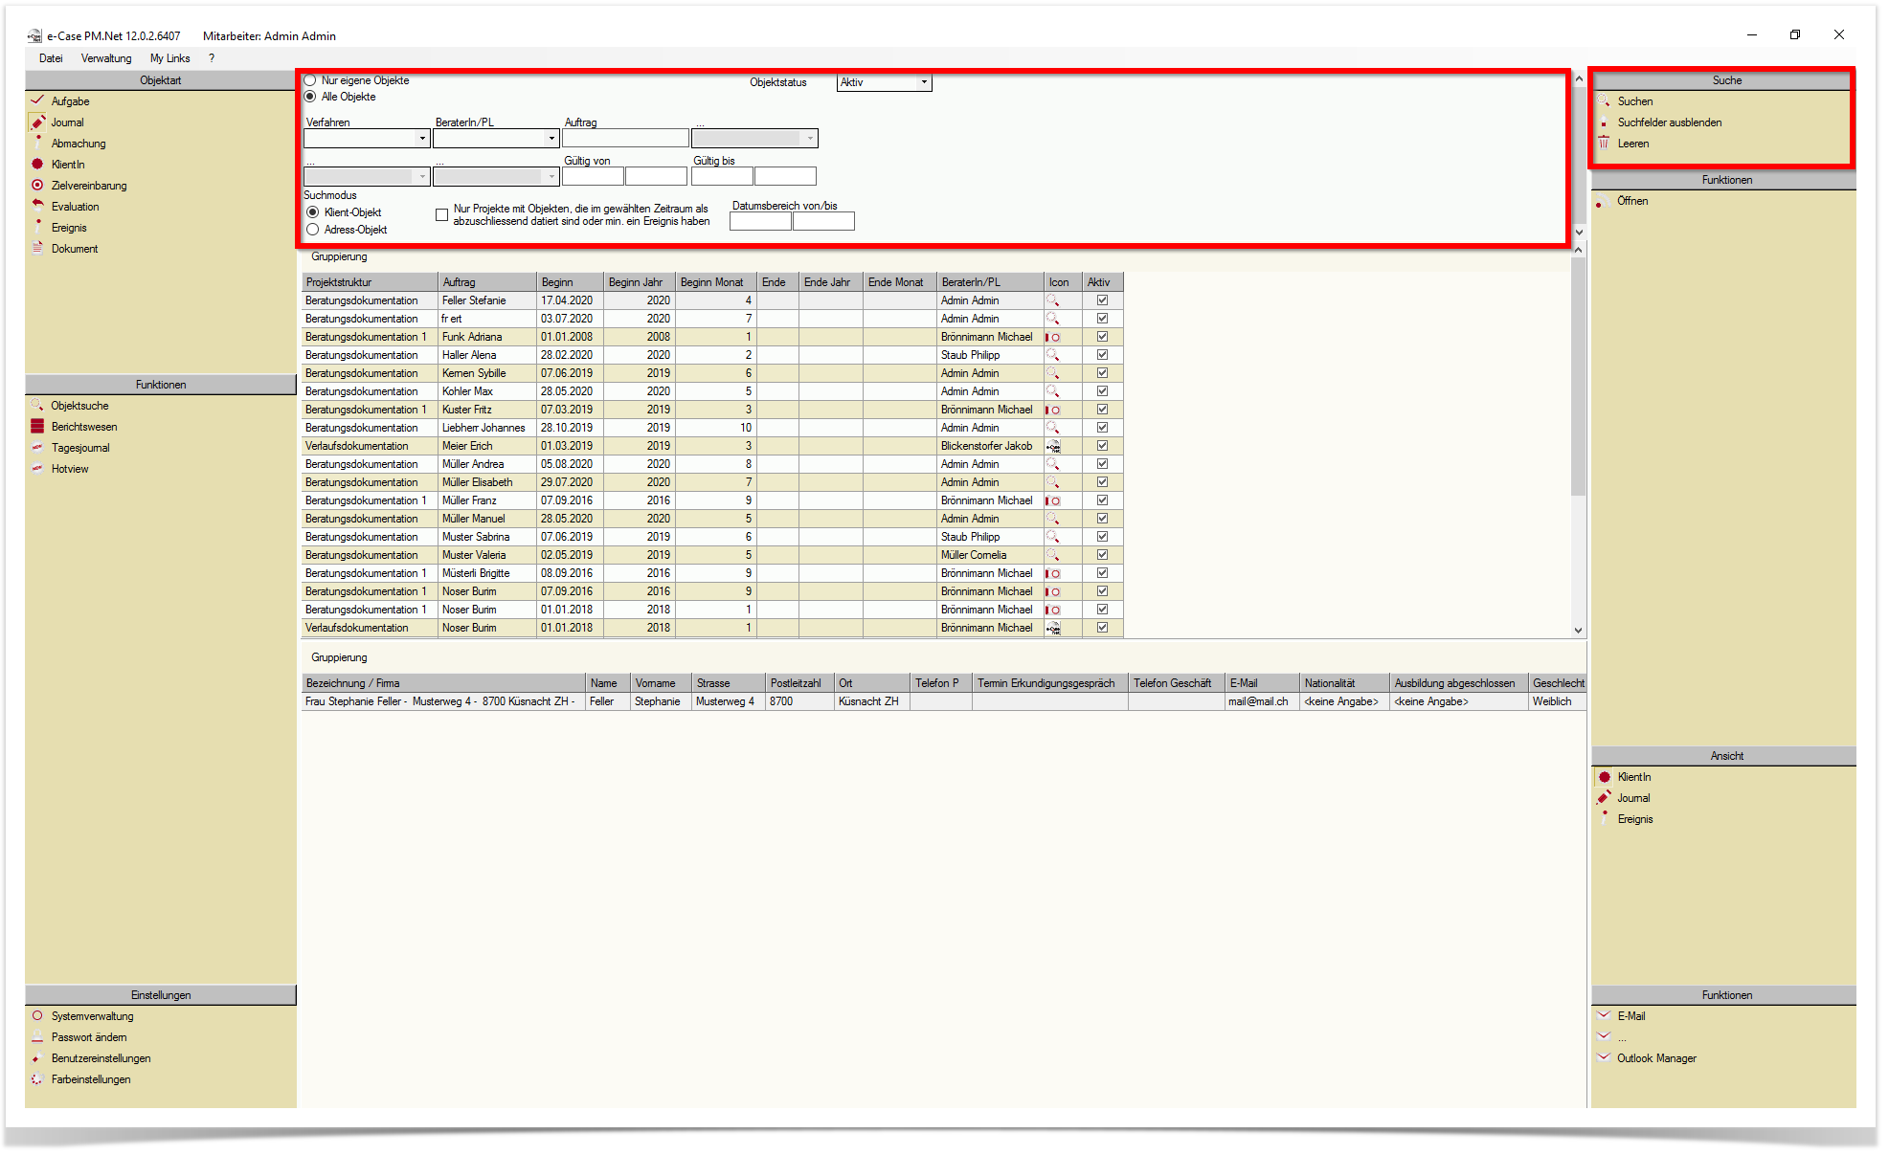Toggle Aktiv checkbox for Feller Stefanie row

tap(1102, 300)
